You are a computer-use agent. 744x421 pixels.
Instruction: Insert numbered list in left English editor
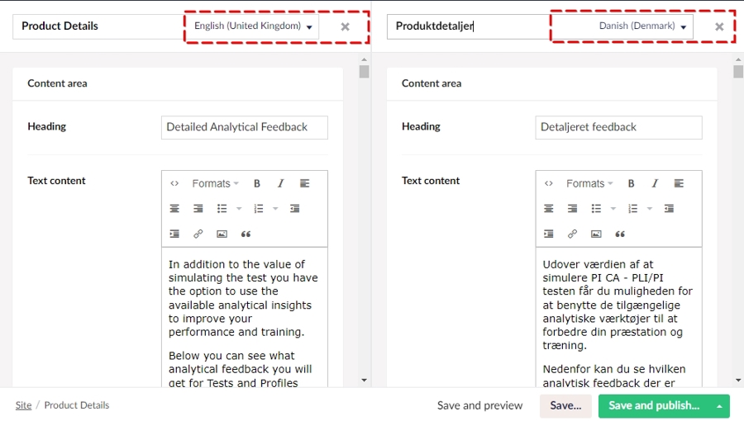pyautogui.click(x=259, y=208)
